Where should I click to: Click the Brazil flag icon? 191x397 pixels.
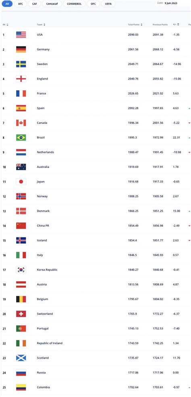(21, 137)
